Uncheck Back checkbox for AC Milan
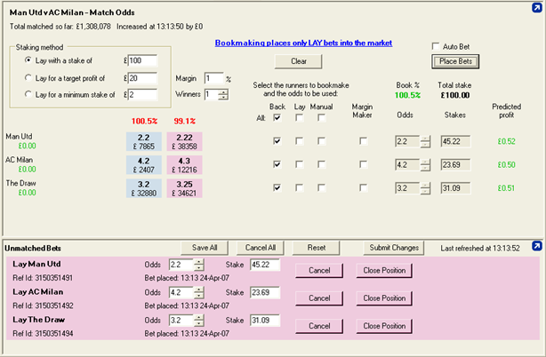Image resolution: width=546 pixels, height=357 pixels. [277, 164]
